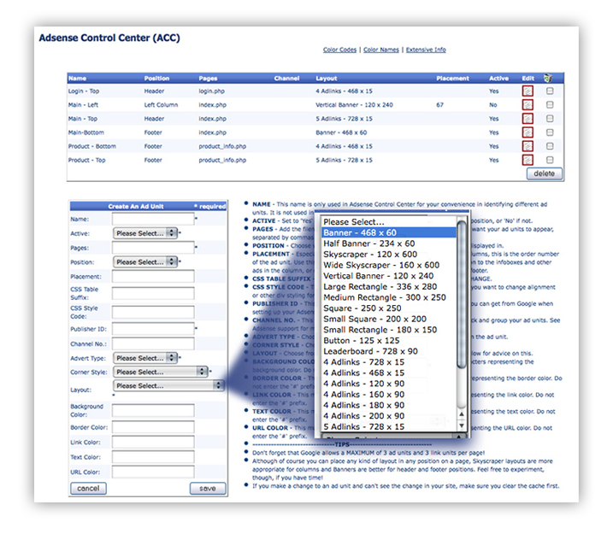Check the delete box for Main - Left
This screenshot has width=607, height=534.
pos(550,105)
